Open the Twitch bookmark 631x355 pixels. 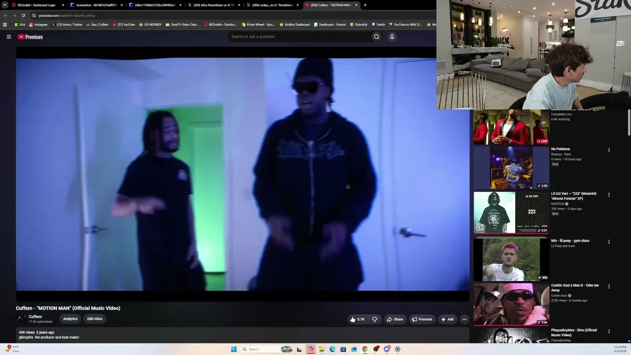pyautogui.click(x=378, y=25)
